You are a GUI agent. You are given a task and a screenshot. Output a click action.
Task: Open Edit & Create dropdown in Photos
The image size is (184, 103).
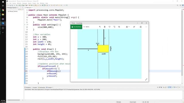pyautogui.click(x=128, y=27)
